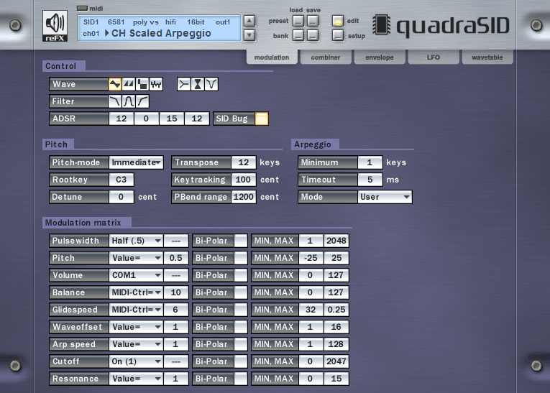Click the bank load button
The width and height of the screenshot is (550, 393).
pyautogui.click(x=298, y=35)
